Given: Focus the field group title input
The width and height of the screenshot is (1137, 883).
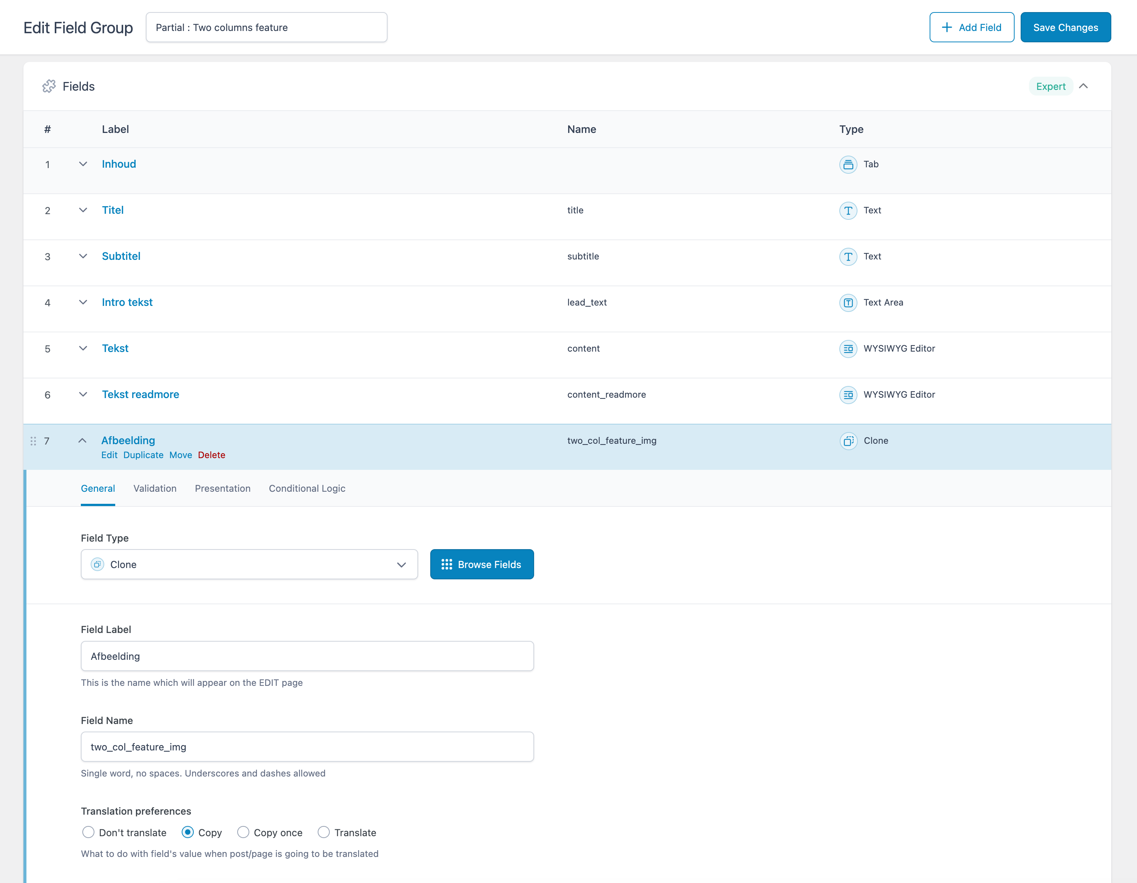Looking at the screenshot, I should [x=267, y=27].
